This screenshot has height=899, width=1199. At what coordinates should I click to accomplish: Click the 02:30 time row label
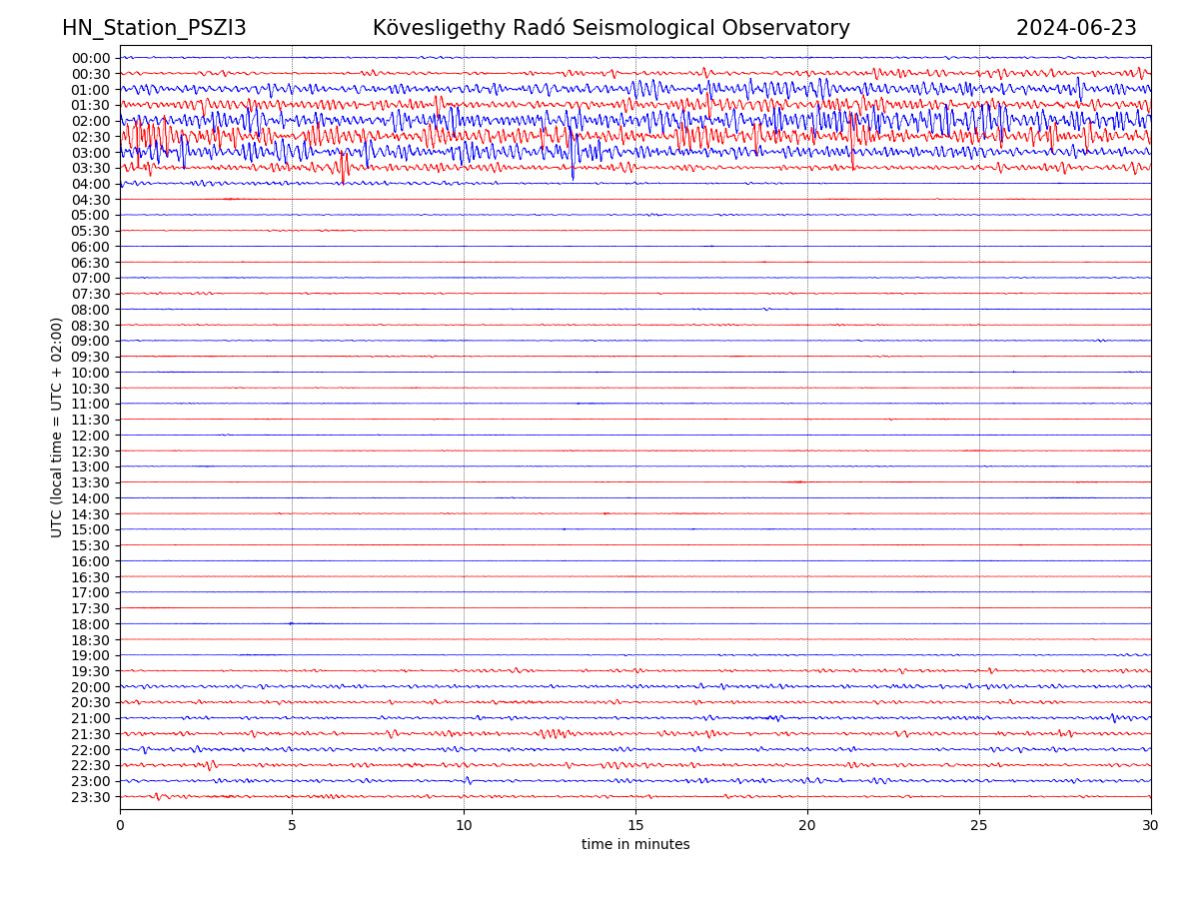point(91,137)
